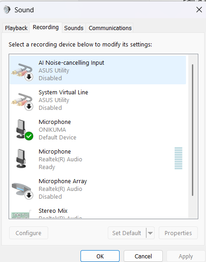Click the Sound speaker icon in title bar
Screen dimensions: 206x262
(x=7, y=10)
